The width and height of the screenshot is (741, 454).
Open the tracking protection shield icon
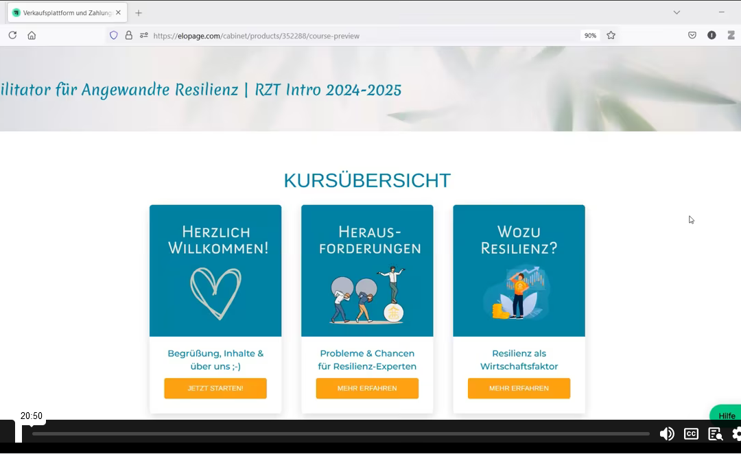tap(114, 36)
